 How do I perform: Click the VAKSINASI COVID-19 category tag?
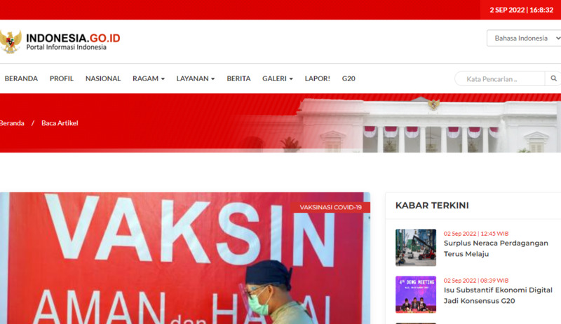coord(331,207)
